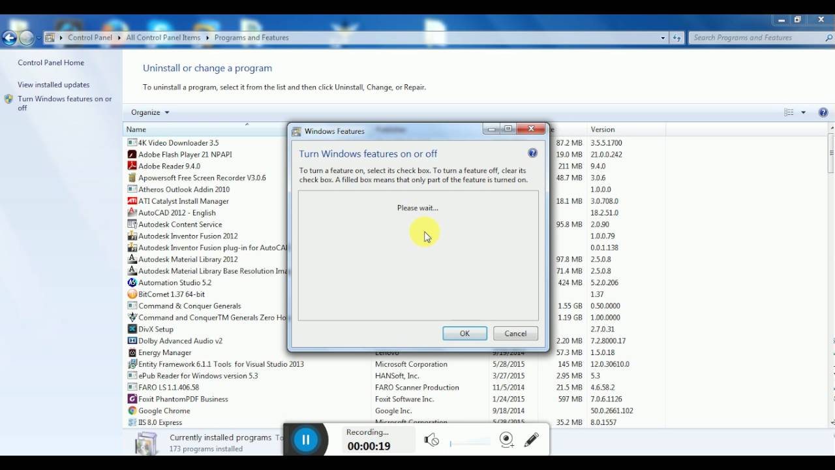Image resolution: width=835 pixels, height=470 pixels.
Task: Open Programs and Features help icon
Action: (823, 112)
